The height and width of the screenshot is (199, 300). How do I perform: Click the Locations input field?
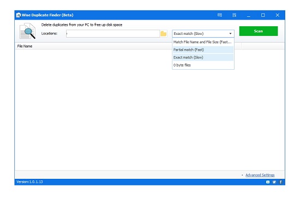(113, 34)
